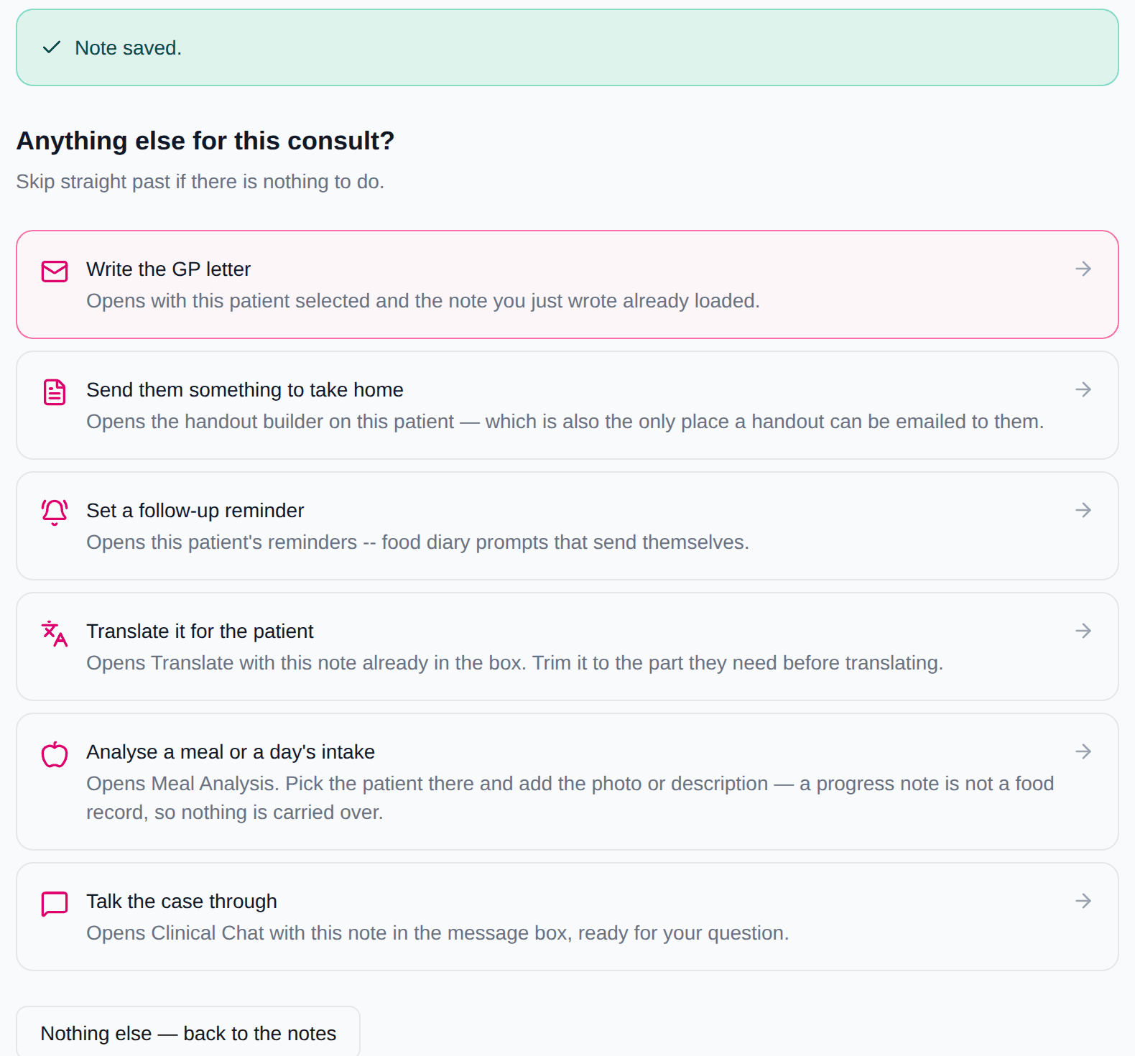The image size is (1135, 1056).
Task: Open arrow on Write the GP letter card
Action: tap(1083, 269)
